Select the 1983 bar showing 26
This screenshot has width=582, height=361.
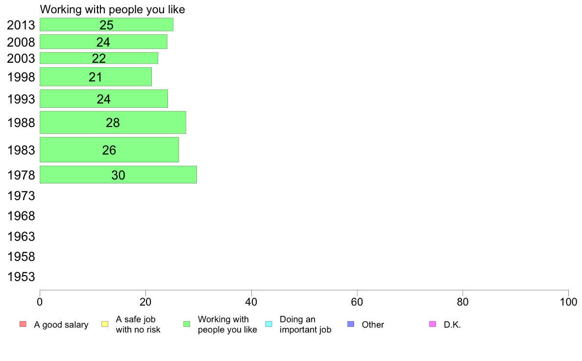[109, 150]
